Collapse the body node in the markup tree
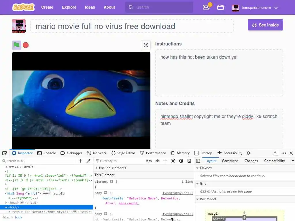Screen dimensions: 295x221 point(6,207)
